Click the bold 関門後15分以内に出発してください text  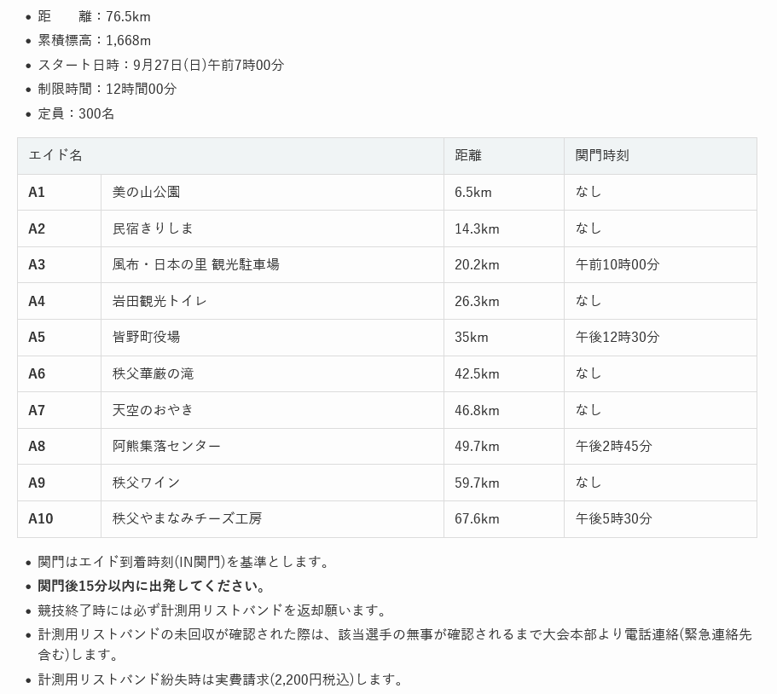(152, 587)
